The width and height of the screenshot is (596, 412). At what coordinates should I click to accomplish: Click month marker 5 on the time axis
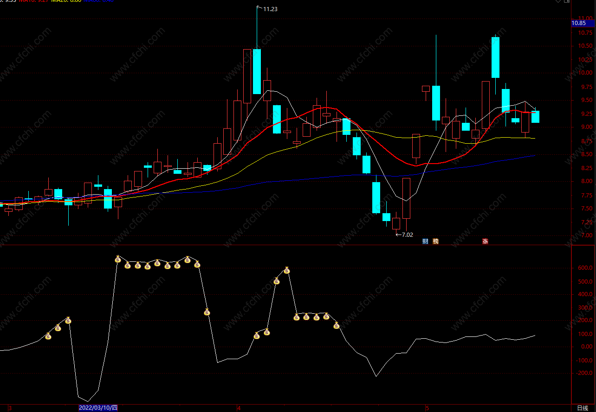[x=426, y=408]
